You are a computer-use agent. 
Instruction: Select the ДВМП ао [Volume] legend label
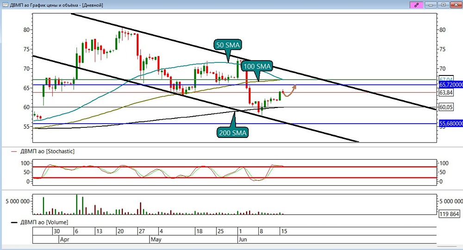click(44, 222)
